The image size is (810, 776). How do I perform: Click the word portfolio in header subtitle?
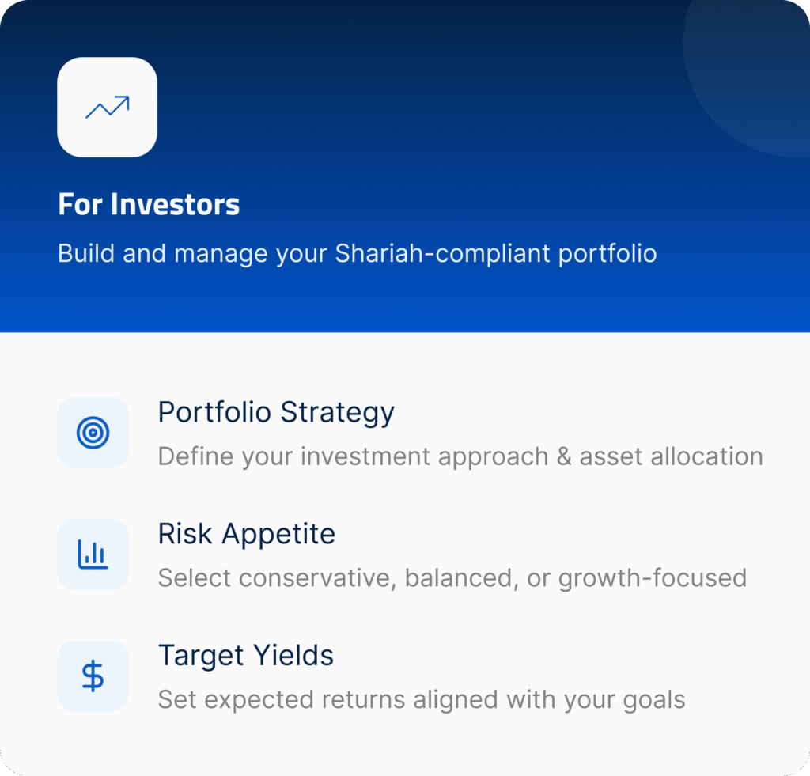(x=607, y=255)
